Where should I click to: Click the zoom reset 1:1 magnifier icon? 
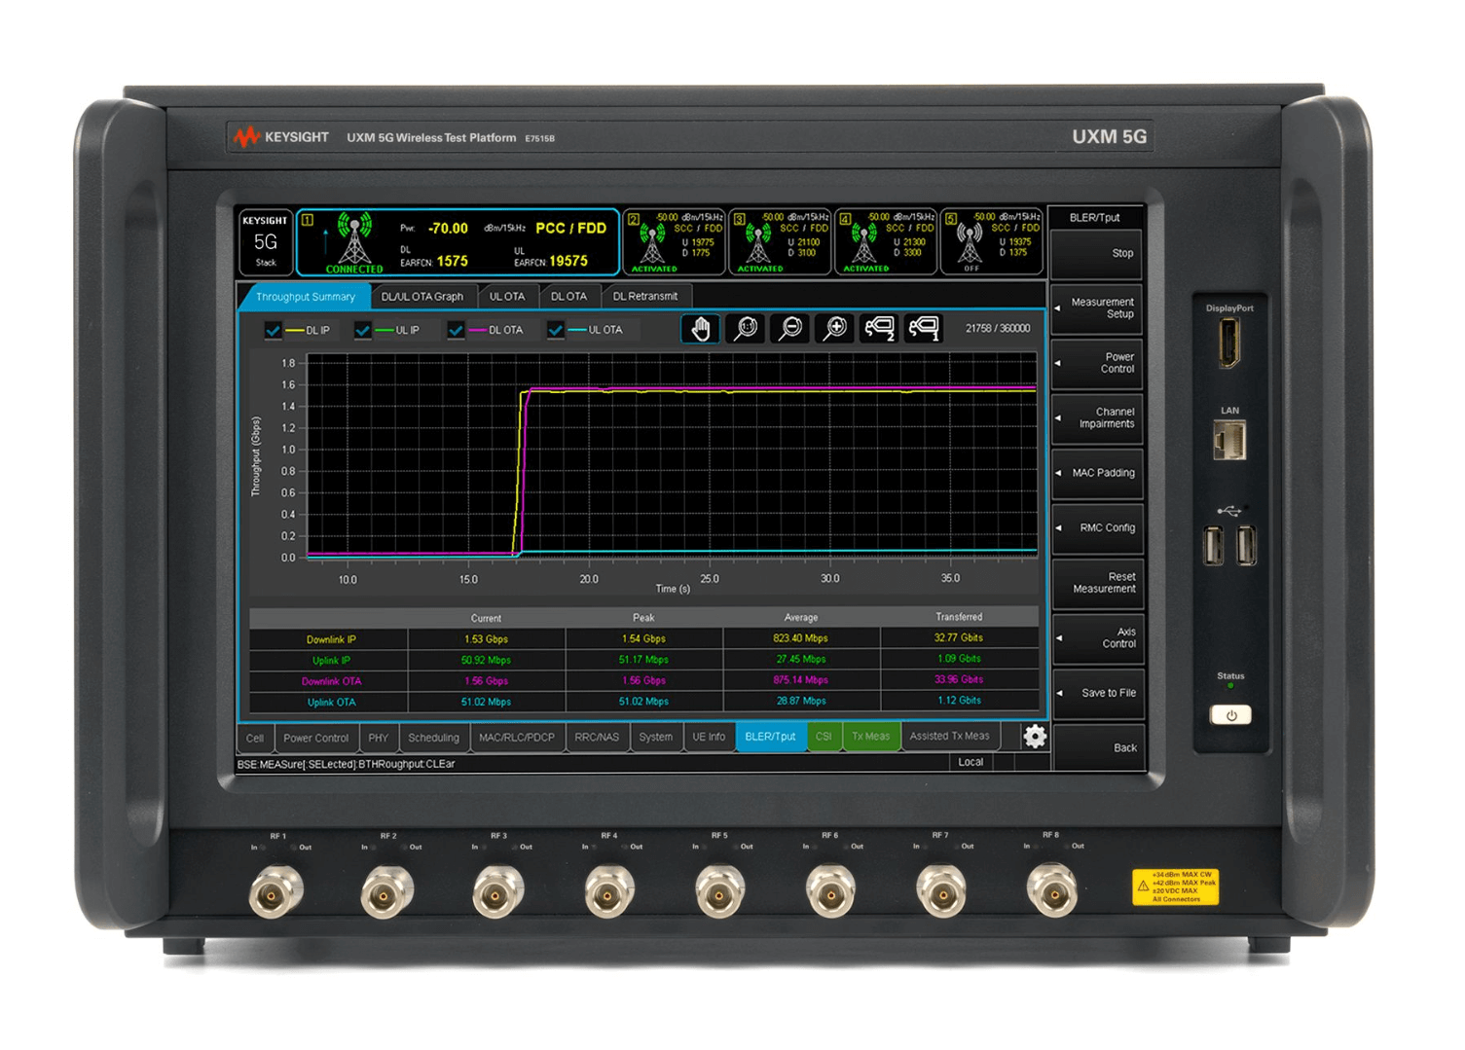pyautogui.click(x=746, y=329)
